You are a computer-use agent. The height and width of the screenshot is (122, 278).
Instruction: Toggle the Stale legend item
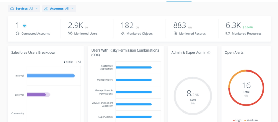(68, 62)
